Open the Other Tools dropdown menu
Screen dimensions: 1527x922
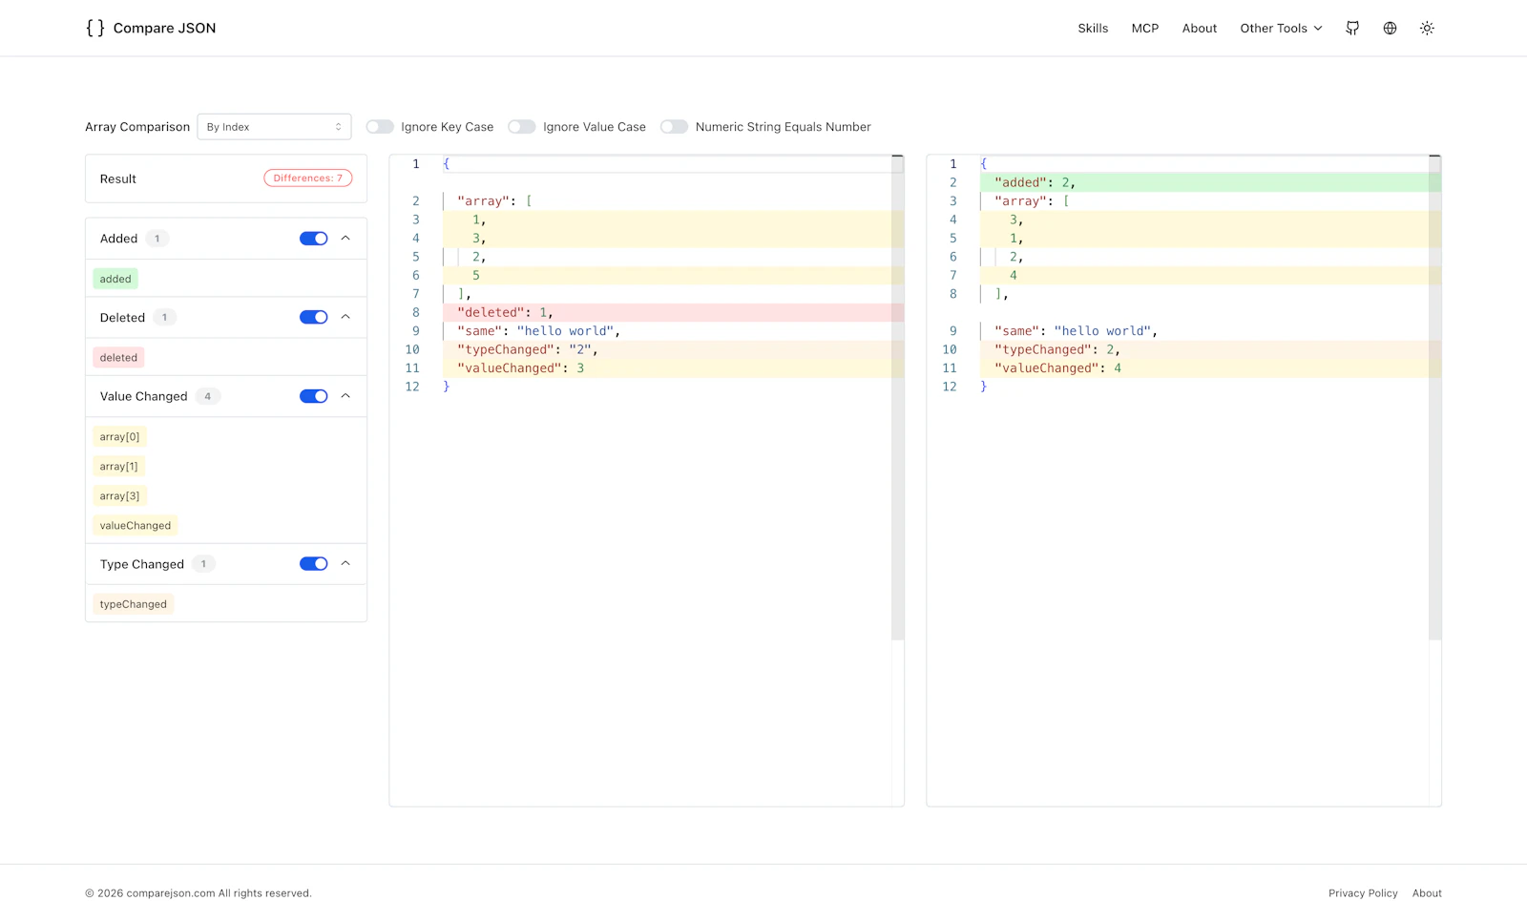point(1281,29)
